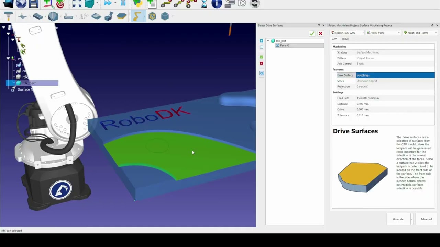Click the wireframe package box icon

tap(152, 16)
